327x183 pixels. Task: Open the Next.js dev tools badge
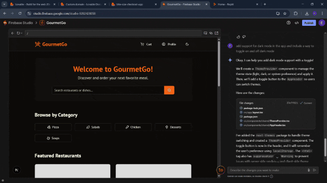coord(17,170)
